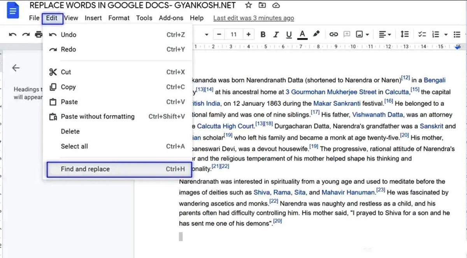
Task: Click the cloud document status icon
Action: (276, 5)
